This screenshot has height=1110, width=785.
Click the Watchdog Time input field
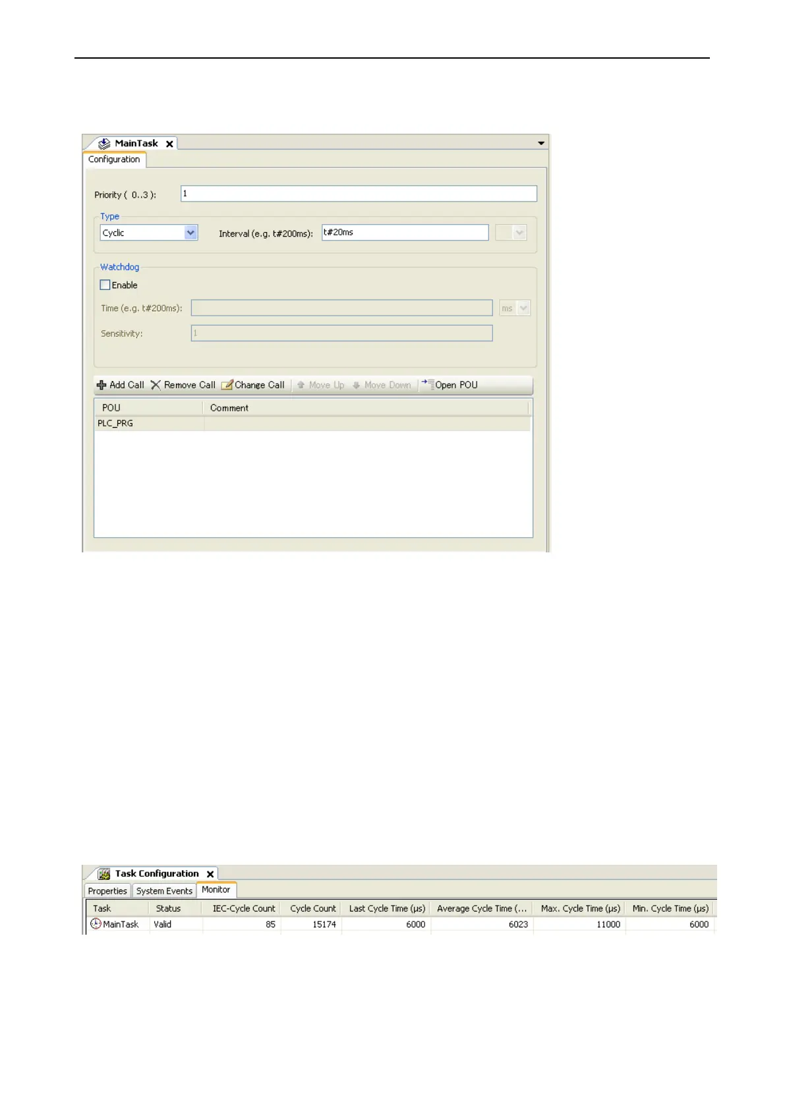[x=341, y=308]
